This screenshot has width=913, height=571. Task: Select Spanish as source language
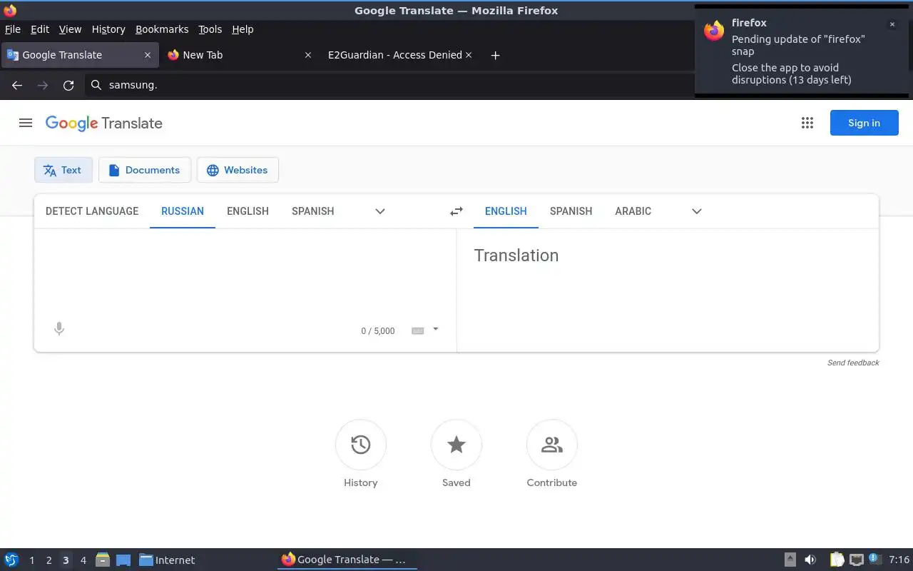pos(312,211)
